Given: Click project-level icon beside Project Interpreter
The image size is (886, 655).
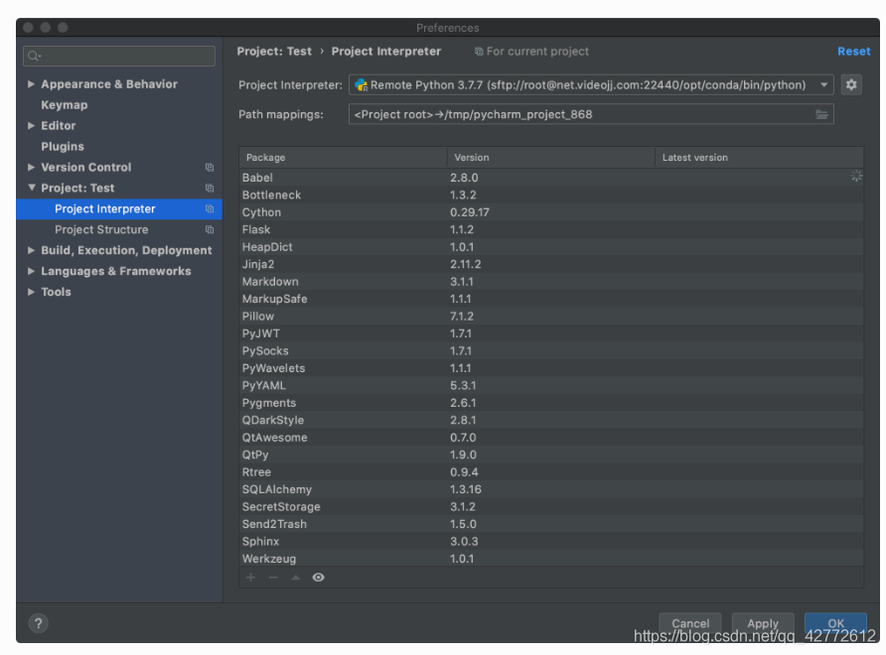Looking at the screenshot, I should [210, 209].
